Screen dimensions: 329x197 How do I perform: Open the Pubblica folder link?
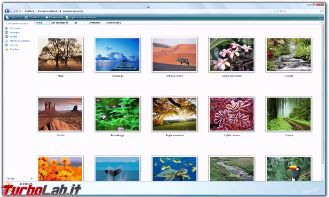point(14,49)
